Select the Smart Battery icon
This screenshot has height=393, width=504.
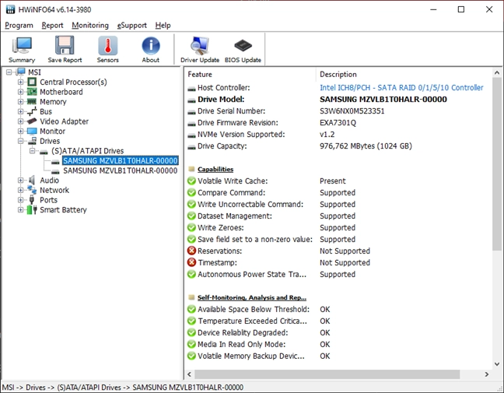tap(32, 209)
